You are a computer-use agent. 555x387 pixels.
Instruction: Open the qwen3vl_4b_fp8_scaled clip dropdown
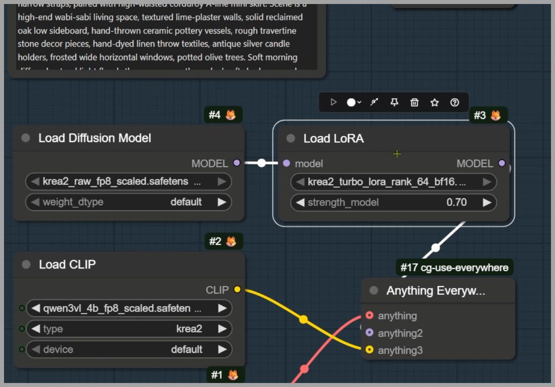coord(129,308)
